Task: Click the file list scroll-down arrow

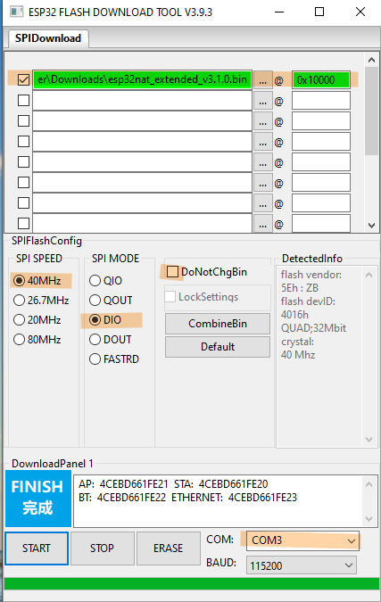Action: click(371, 226)
